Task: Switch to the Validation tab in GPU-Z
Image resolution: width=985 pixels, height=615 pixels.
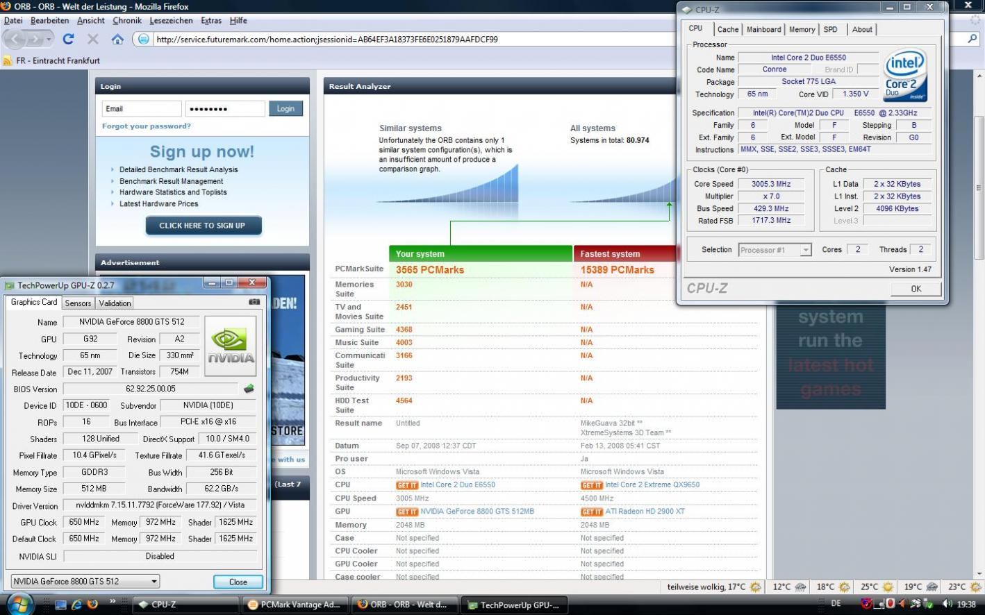Action: click(x=115, y=303)
